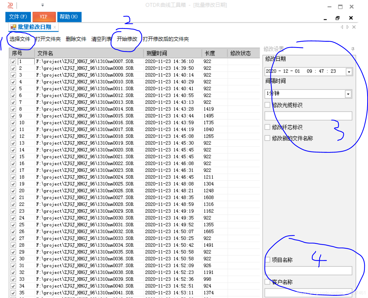The width and height of the screenshot is (368, 298).
Task: Open the VIP menu
Action: coord(44,17)
